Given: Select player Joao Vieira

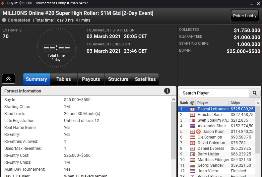Looking at the screenshot, I should tap(217, 171).
